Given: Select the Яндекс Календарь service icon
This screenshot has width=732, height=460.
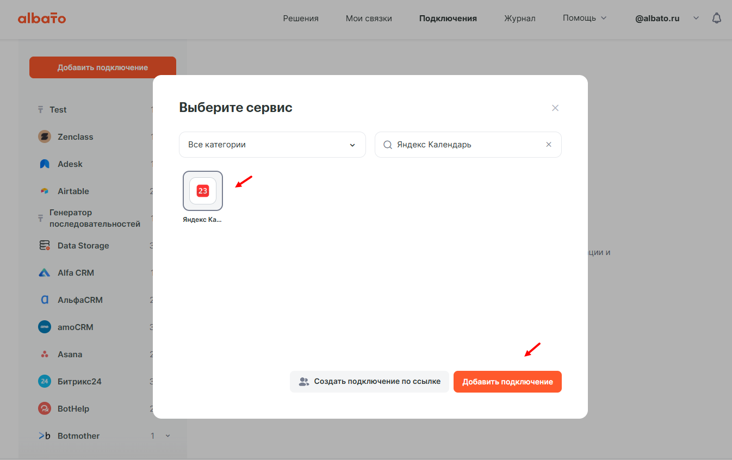Looking at the screenshot, I should 203,191.
